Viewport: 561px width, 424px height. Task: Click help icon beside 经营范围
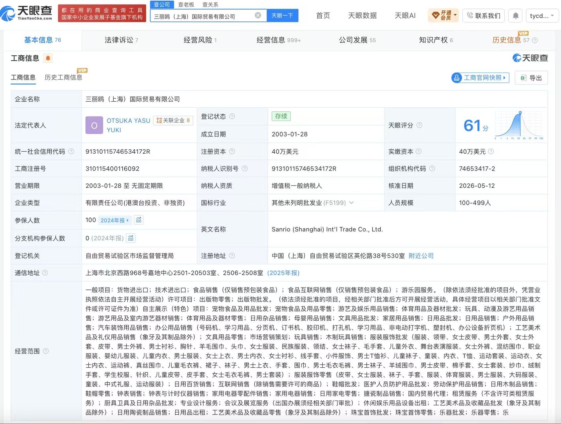click(46, 351)
